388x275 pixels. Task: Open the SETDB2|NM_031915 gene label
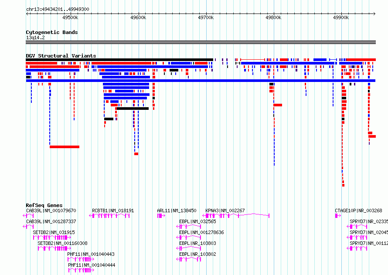pyautogui.click(x=54, y=232)
